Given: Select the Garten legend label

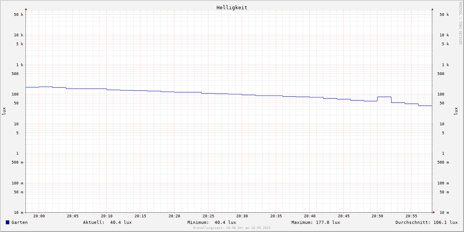Looking at the screenshot, I should (20, 222).
